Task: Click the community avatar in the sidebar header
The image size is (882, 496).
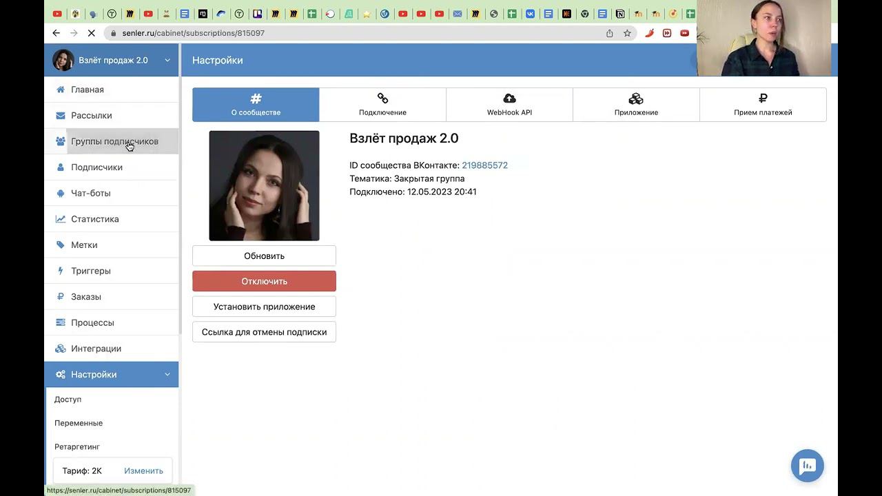Action: coord(63,60)
